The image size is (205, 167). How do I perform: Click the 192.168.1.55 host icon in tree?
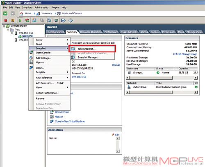pos(16,33)
